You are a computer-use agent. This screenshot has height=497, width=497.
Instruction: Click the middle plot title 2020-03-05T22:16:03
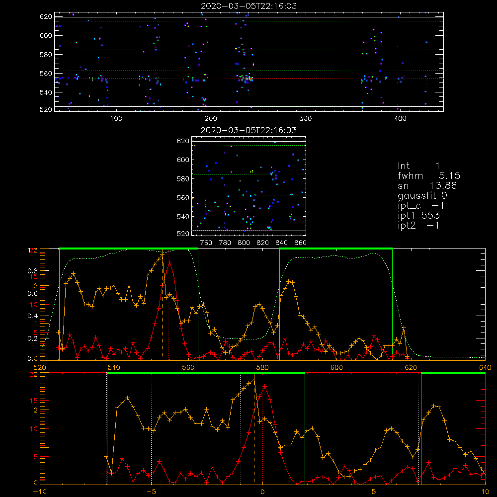tap(249, 130)
